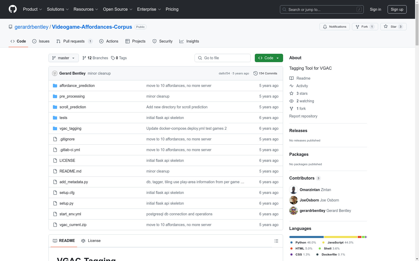Click the fork icon in About section
This screenshot has width=419, height=261.
[x=291, y=109]
